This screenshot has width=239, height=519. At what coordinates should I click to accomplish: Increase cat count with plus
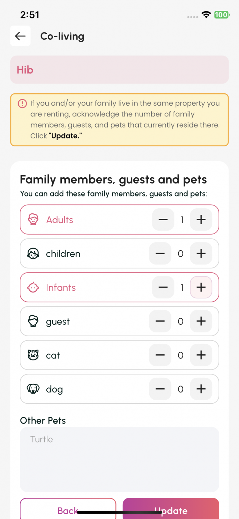click(x=201, y=355)
